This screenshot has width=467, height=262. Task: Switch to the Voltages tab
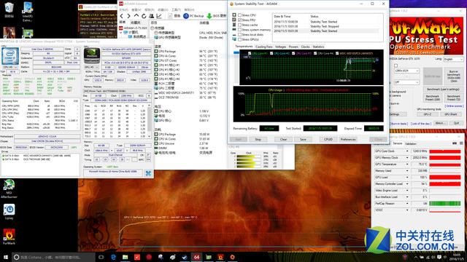(280, 47)
